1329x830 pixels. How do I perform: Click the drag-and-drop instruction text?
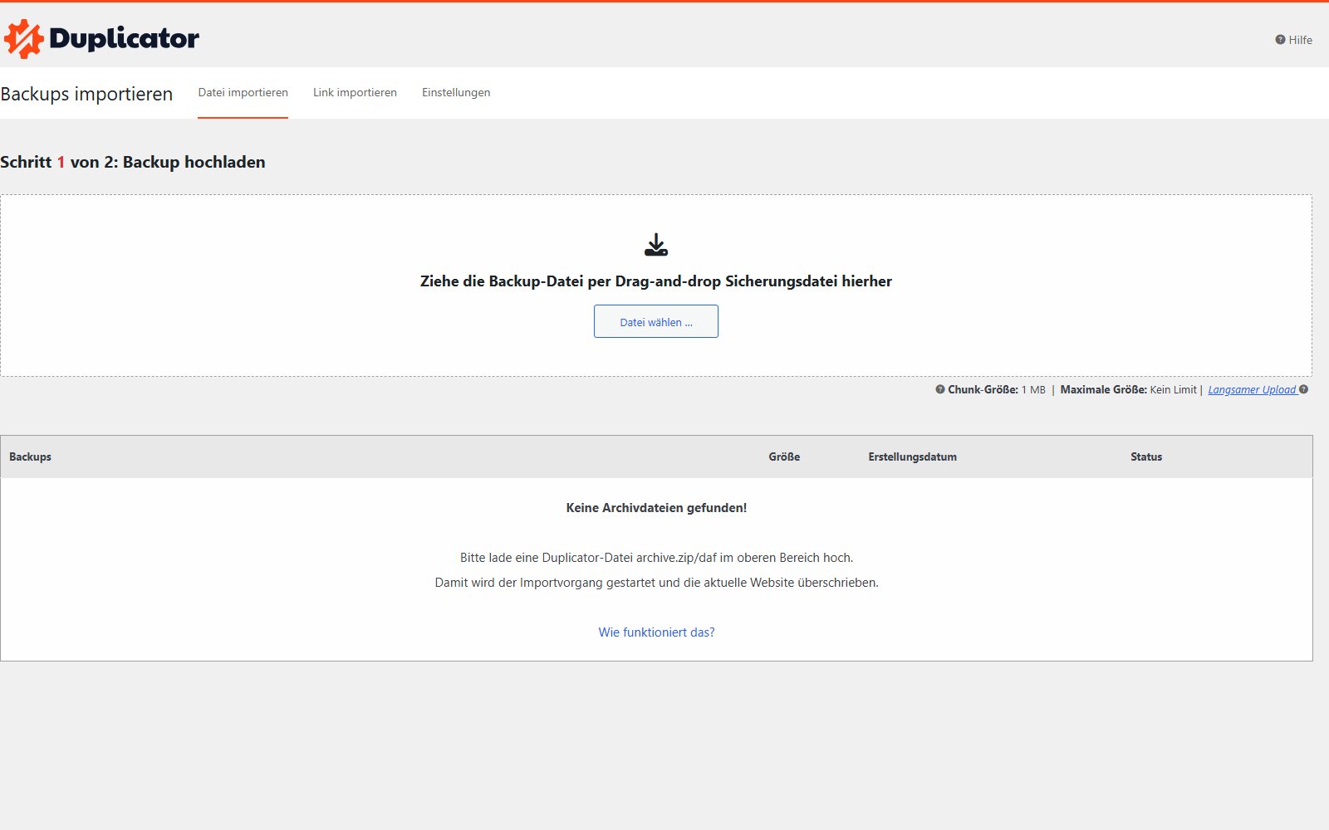(x=656, y=281)
